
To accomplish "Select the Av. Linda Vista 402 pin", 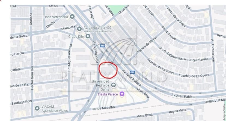I will click(x=79, y=29).
